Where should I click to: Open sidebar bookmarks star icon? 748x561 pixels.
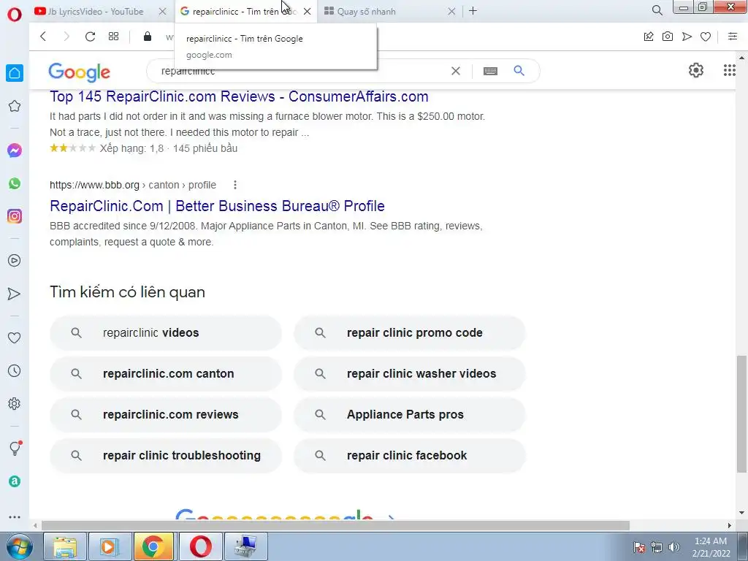pos(15,106)
